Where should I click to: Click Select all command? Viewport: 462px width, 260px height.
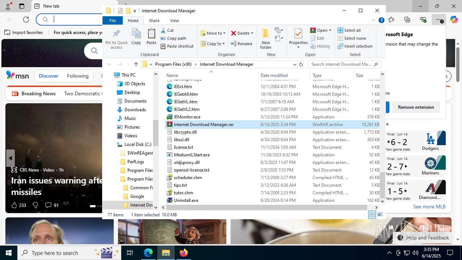click(x=349, y=30)
